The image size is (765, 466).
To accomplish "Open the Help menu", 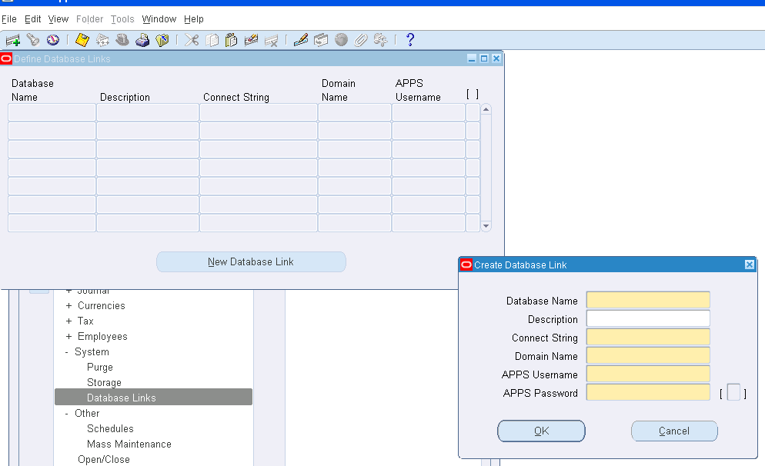I will pyautogui.click(x=194, y=19).
